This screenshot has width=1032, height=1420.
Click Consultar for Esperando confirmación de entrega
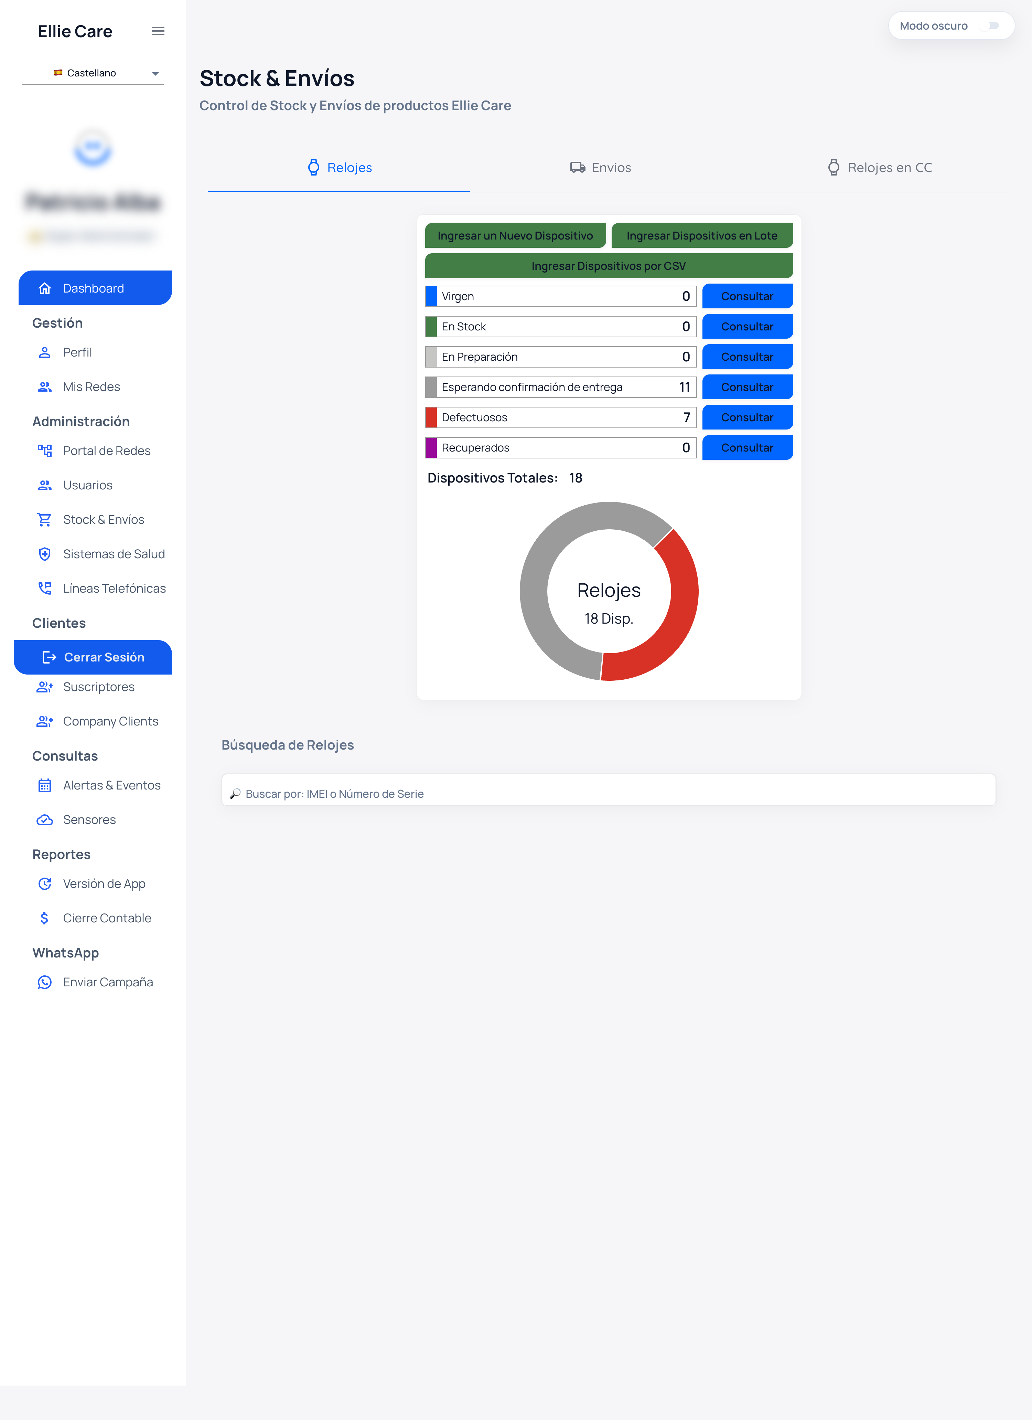click(x=747, y=387)
